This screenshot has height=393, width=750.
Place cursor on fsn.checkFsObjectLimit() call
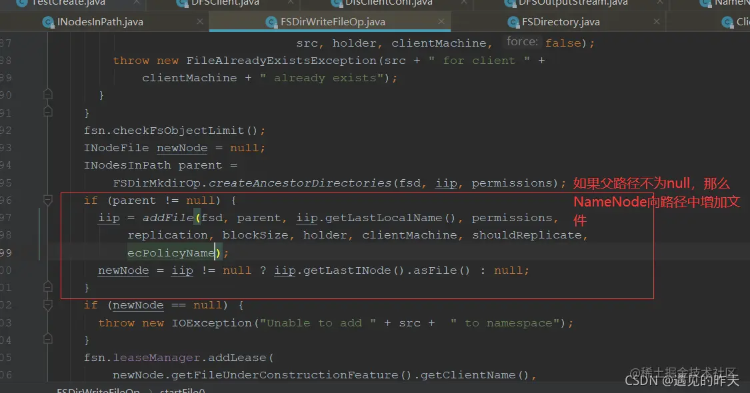coord(174,130)
